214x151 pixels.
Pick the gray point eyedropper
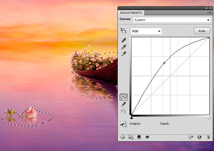click(x=124, y=47)
